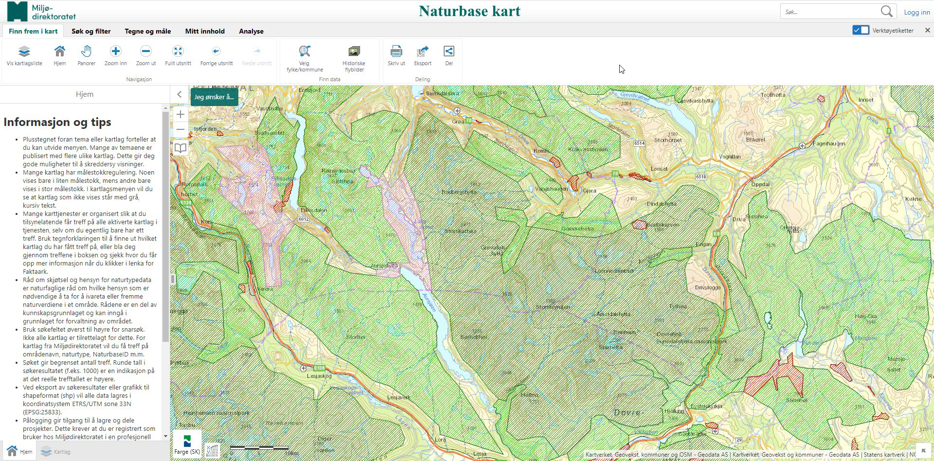The width and height of the screenshot is (934, 461).
Task: Open the Farge (SK) basemap selector
Action: pos(187,444)
